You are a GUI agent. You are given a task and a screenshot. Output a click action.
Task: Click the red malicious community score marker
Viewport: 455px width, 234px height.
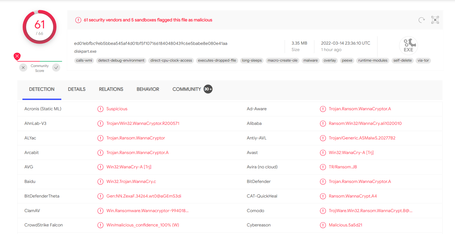tap(17, 56)
